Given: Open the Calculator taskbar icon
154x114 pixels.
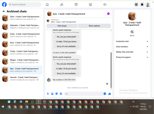Looking at the screenshot, I should pos(15,102).
